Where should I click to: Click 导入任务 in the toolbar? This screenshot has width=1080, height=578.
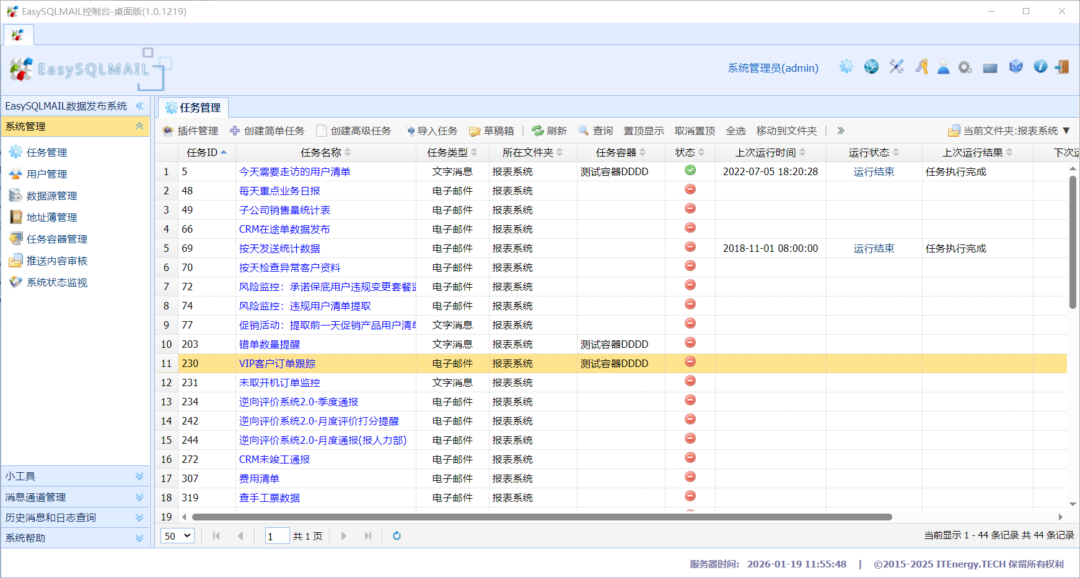click(432, 131)
